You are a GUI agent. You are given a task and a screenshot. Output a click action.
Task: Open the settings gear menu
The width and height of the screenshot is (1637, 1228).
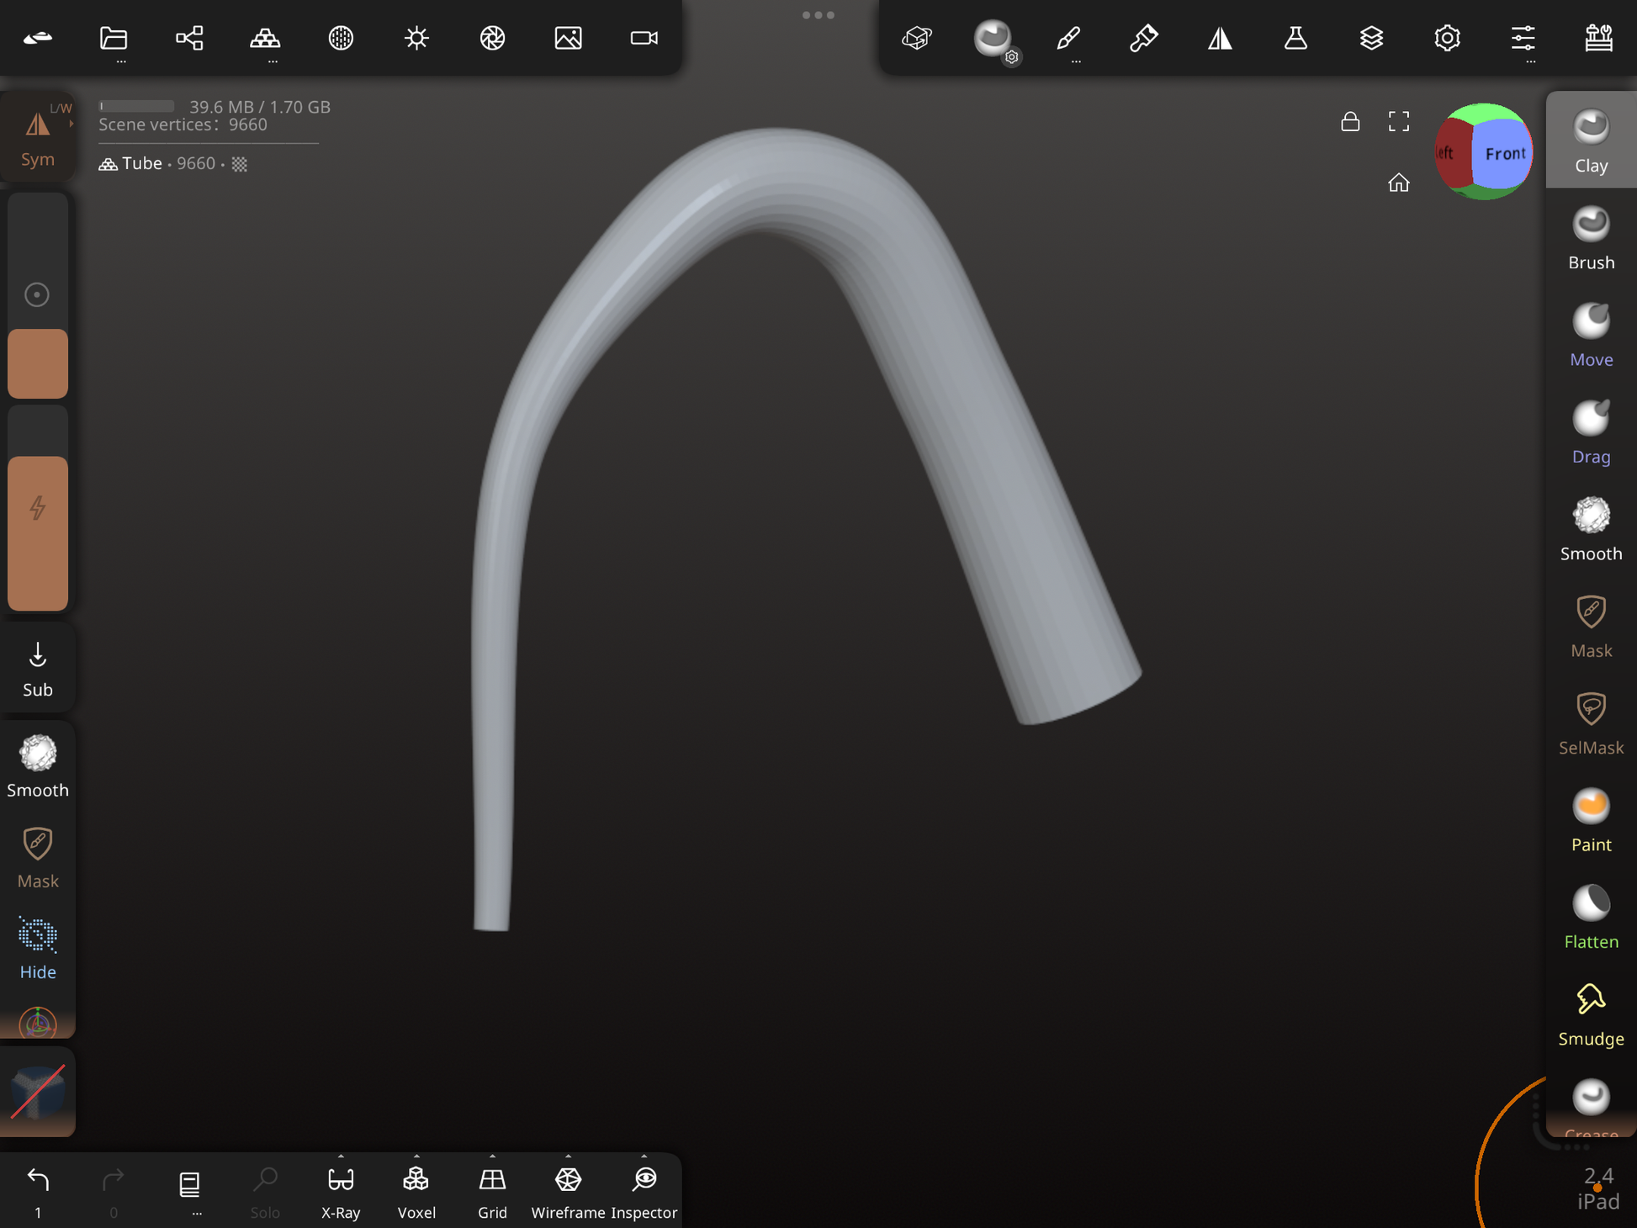pos(1447,38)
